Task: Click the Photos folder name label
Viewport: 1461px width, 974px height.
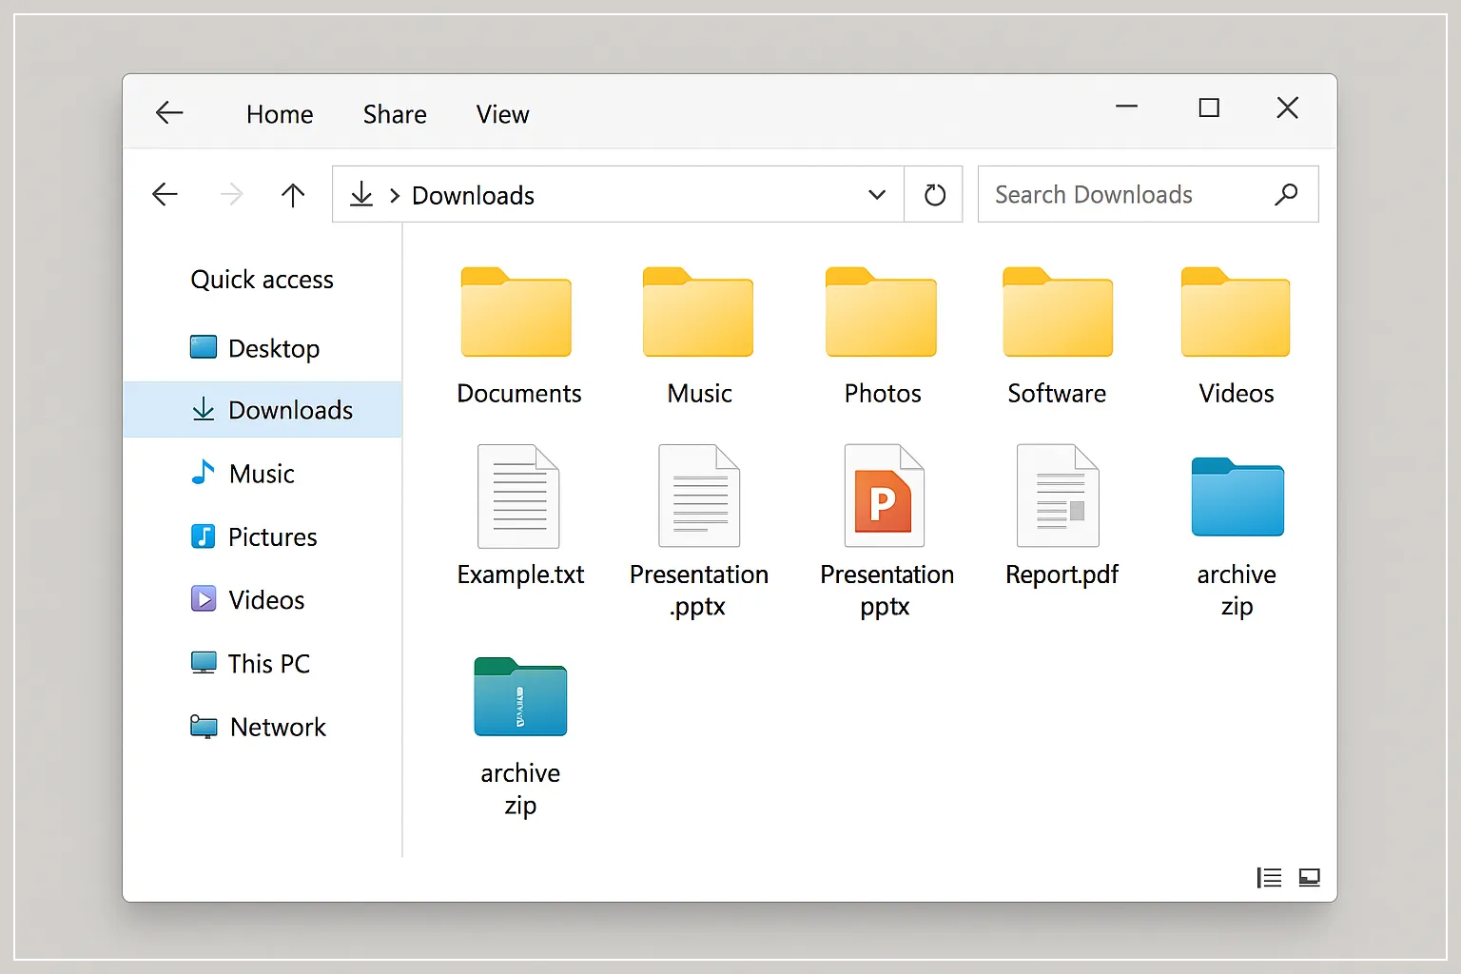Action: (883, 394)
